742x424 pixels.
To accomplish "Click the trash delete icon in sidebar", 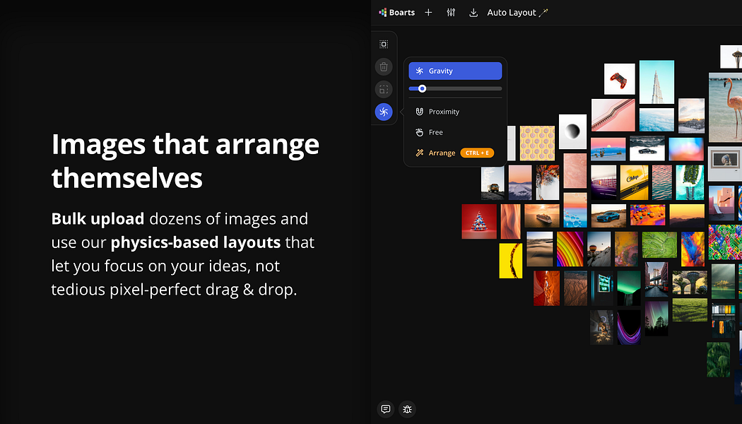I will (384, 67).
